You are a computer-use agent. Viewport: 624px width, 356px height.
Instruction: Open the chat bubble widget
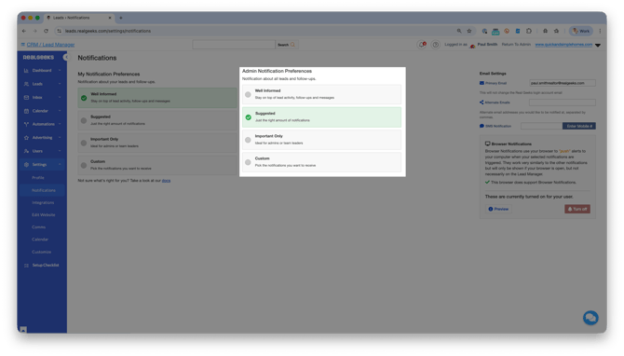(590, 318)
